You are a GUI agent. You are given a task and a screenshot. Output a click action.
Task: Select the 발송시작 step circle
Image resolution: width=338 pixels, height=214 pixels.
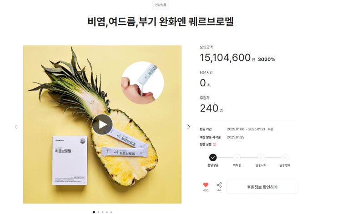[261, 157]
